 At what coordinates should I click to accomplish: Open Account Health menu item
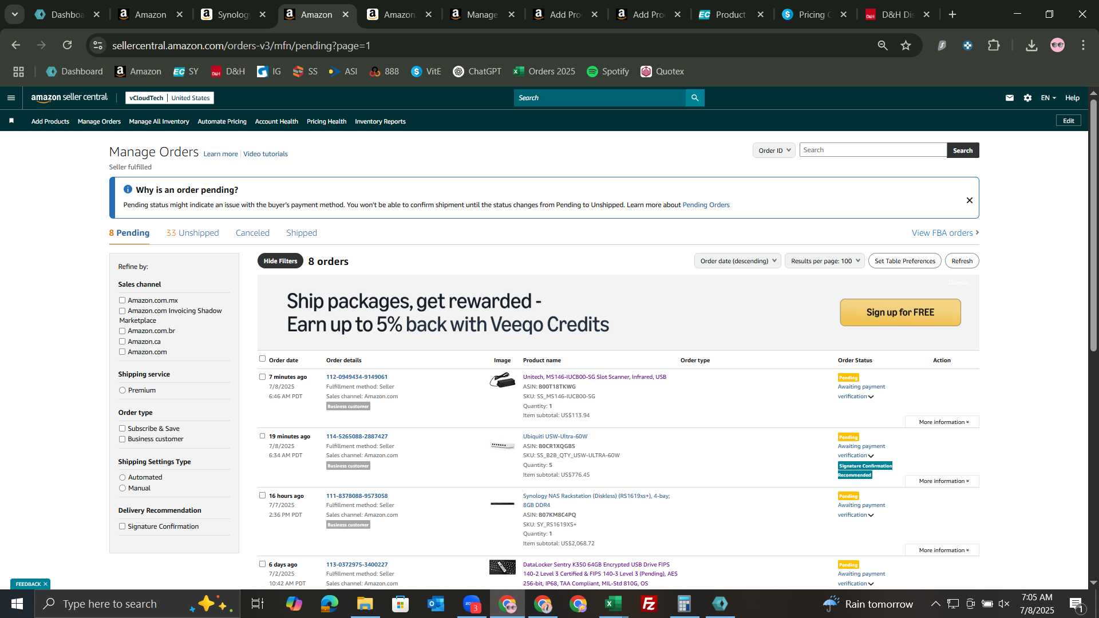[x=276, y=121]
